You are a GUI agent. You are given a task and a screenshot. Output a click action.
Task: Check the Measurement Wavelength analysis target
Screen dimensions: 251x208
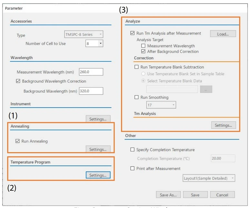(144, 46)
